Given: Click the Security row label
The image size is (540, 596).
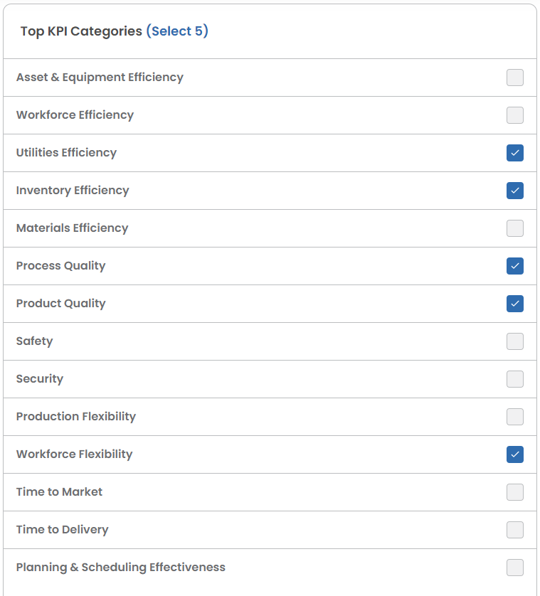Looking at the screenshot, I should (40, 379).
